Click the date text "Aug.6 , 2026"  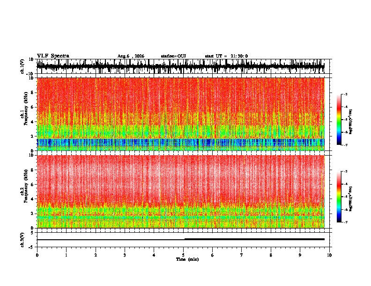click(x=131, y=56)
